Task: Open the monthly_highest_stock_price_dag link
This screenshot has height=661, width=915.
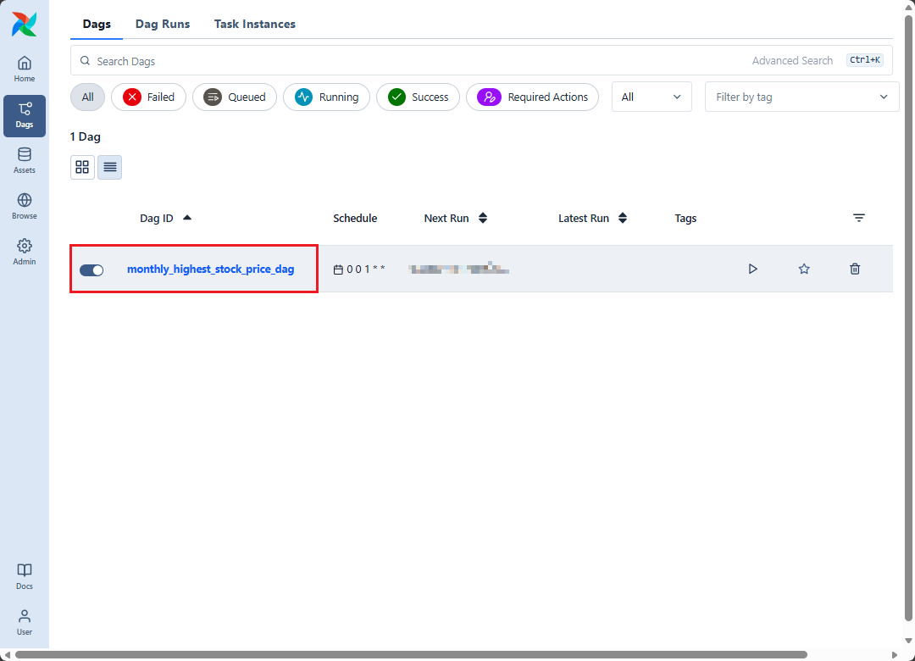Action: tap(211, 269)
